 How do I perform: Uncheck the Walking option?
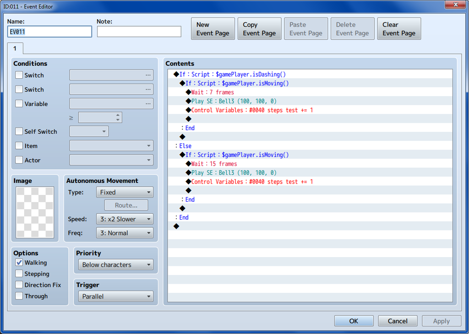tap(19, 263)
